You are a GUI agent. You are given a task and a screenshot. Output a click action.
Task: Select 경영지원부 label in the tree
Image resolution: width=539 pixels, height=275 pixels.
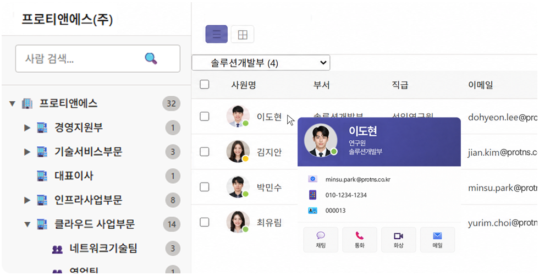click(x=78, y=128)
